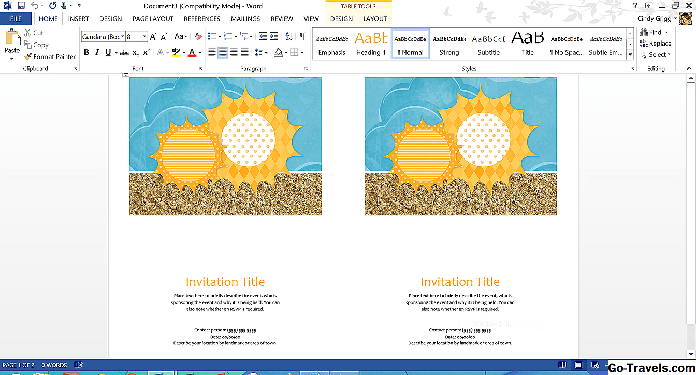Screen dimensions: 696x375
Task: Switch to the PAGE LAYOUT tab
Action: (x=153, y=19)
